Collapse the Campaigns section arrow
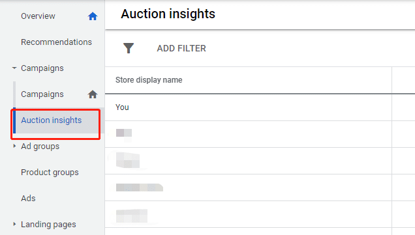The image size is (415, 235). [14, 68]
